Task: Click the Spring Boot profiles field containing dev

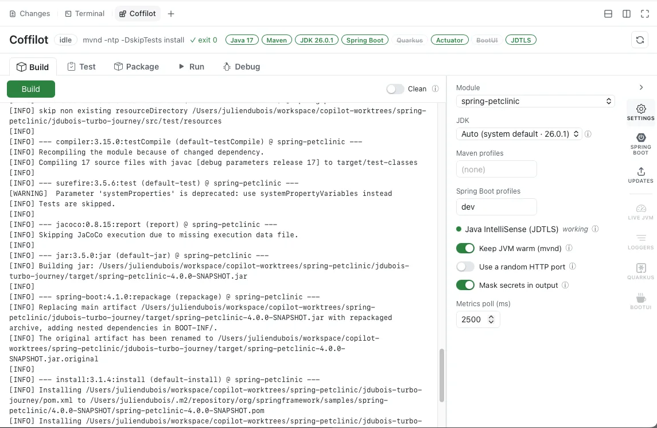Action: click(x=496, y=207)
